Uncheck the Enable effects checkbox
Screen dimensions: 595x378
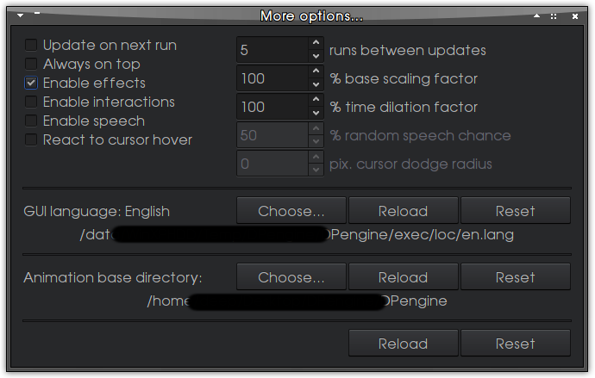point(31,83)
